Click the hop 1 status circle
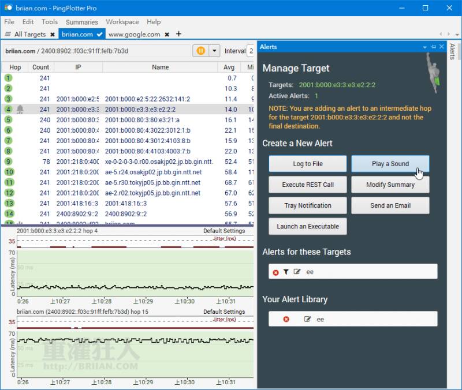Screen dimensions: 462x390 (x=8, y=78)
